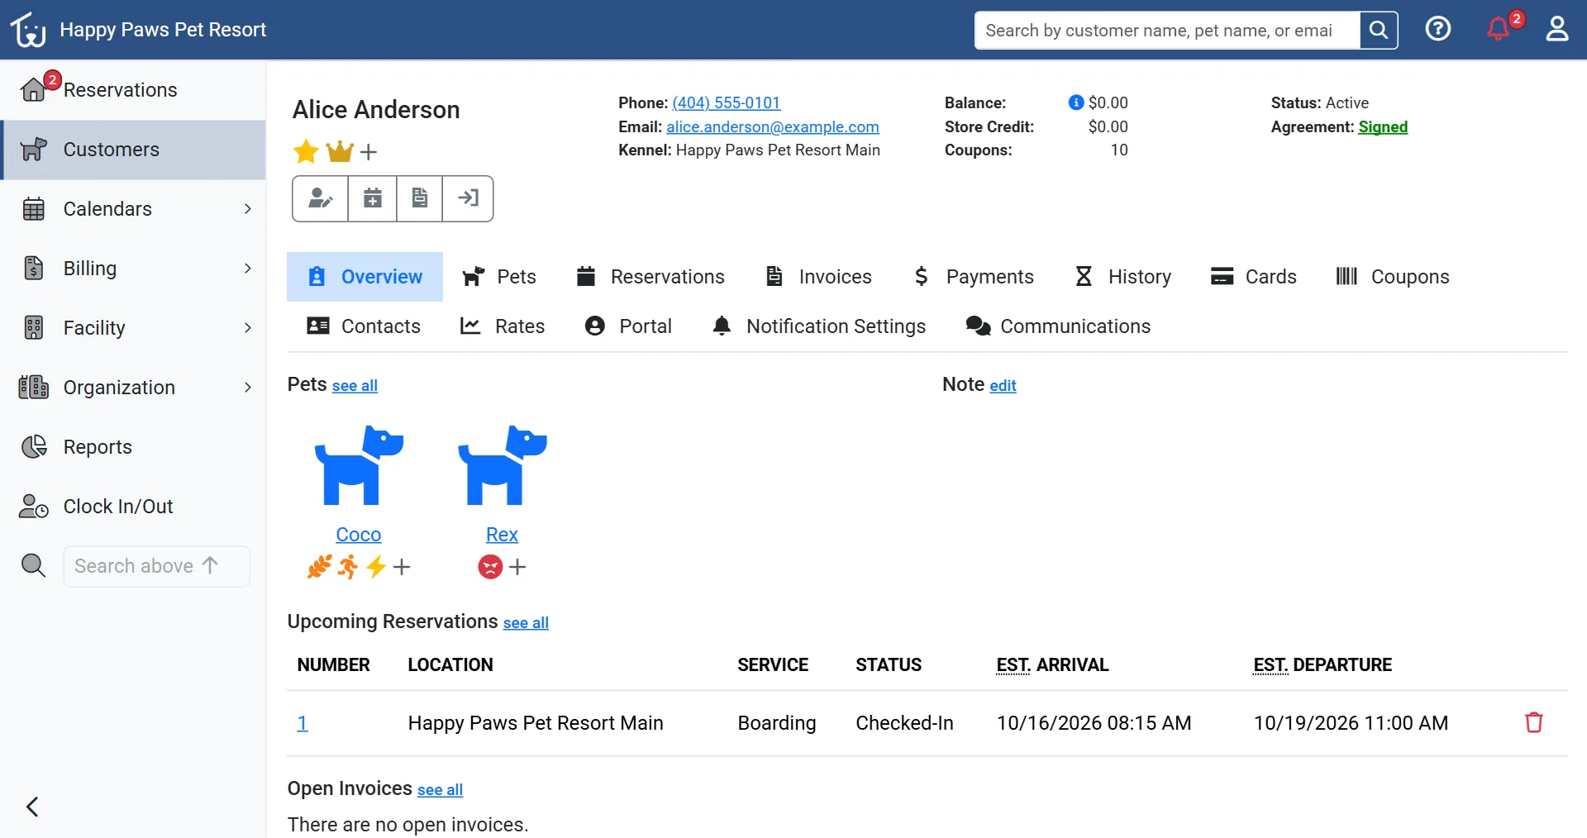Click edit next to Note
1587x838 pixels.
pos(1003,386)
